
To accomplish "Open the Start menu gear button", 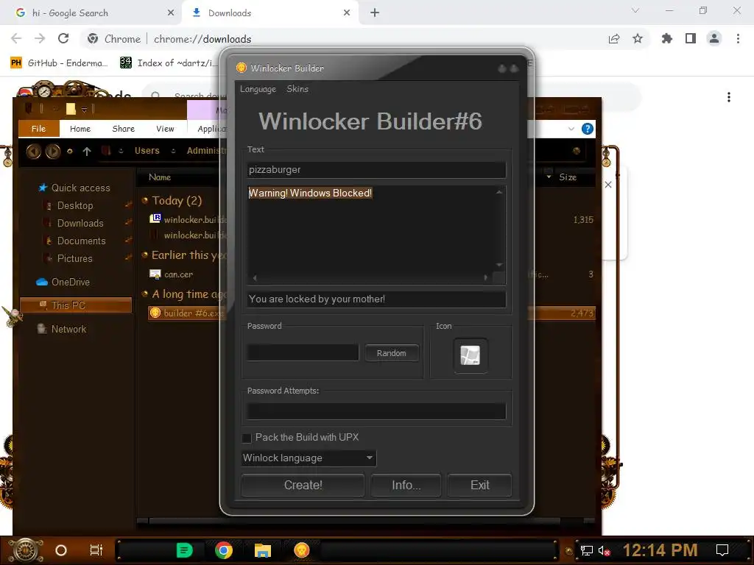I will (x=26, y=550).
